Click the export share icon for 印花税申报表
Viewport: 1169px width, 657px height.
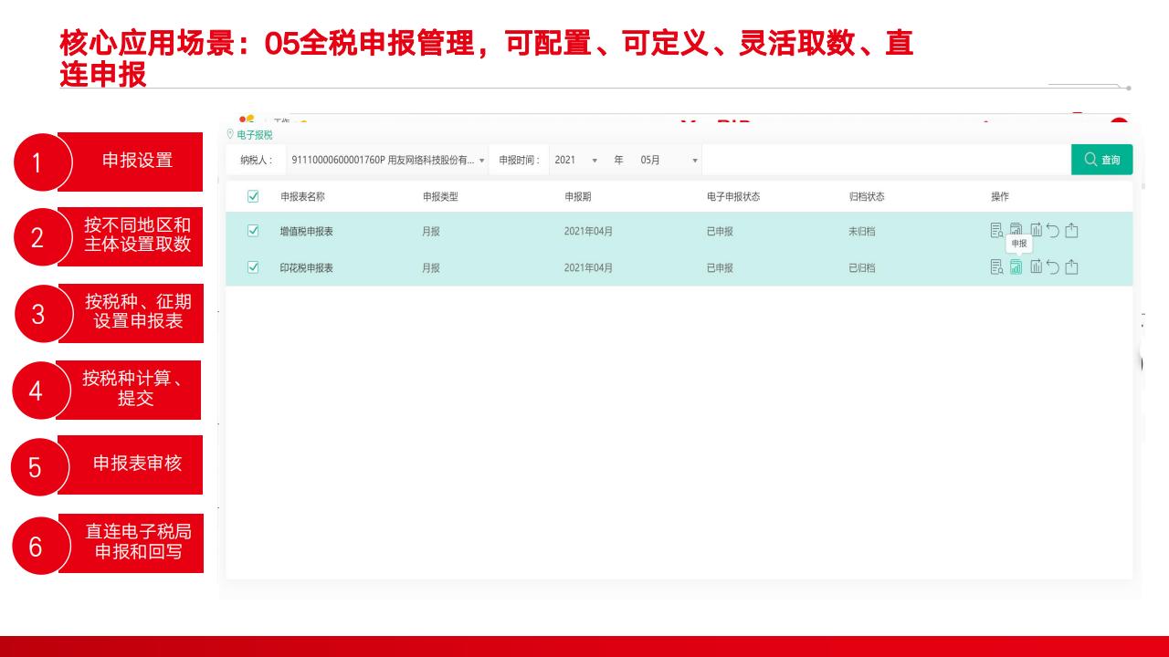pyautogui.click(x=1071, y=267)
